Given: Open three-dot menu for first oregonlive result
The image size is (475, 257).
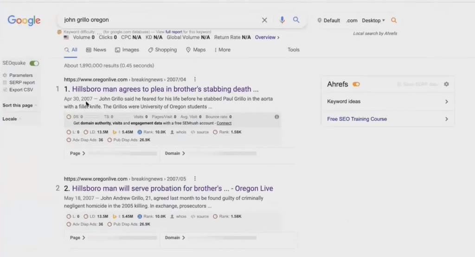Looking at the screenshot, I should point(195,79).
